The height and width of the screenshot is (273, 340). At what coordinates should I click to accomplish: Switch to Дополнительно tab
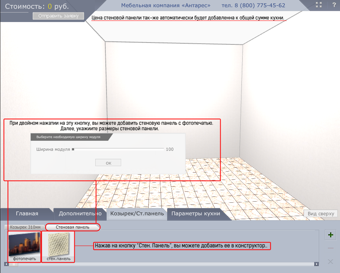(78, 214)
